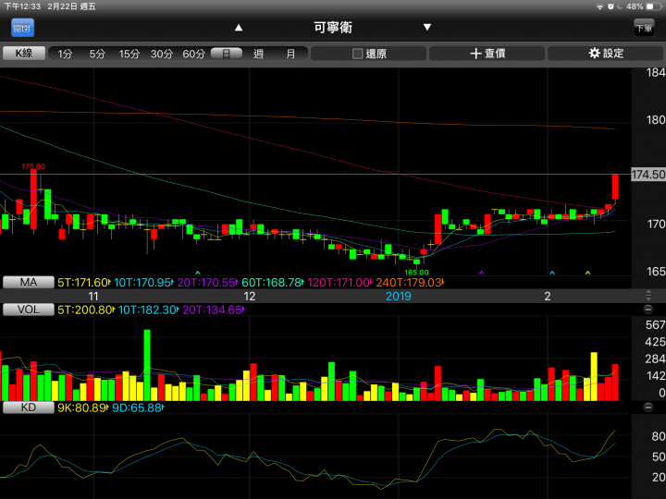Screen dimensions: 666x499
Task: Switch to weekly (週) timeframe
Action: coord(258,54)
